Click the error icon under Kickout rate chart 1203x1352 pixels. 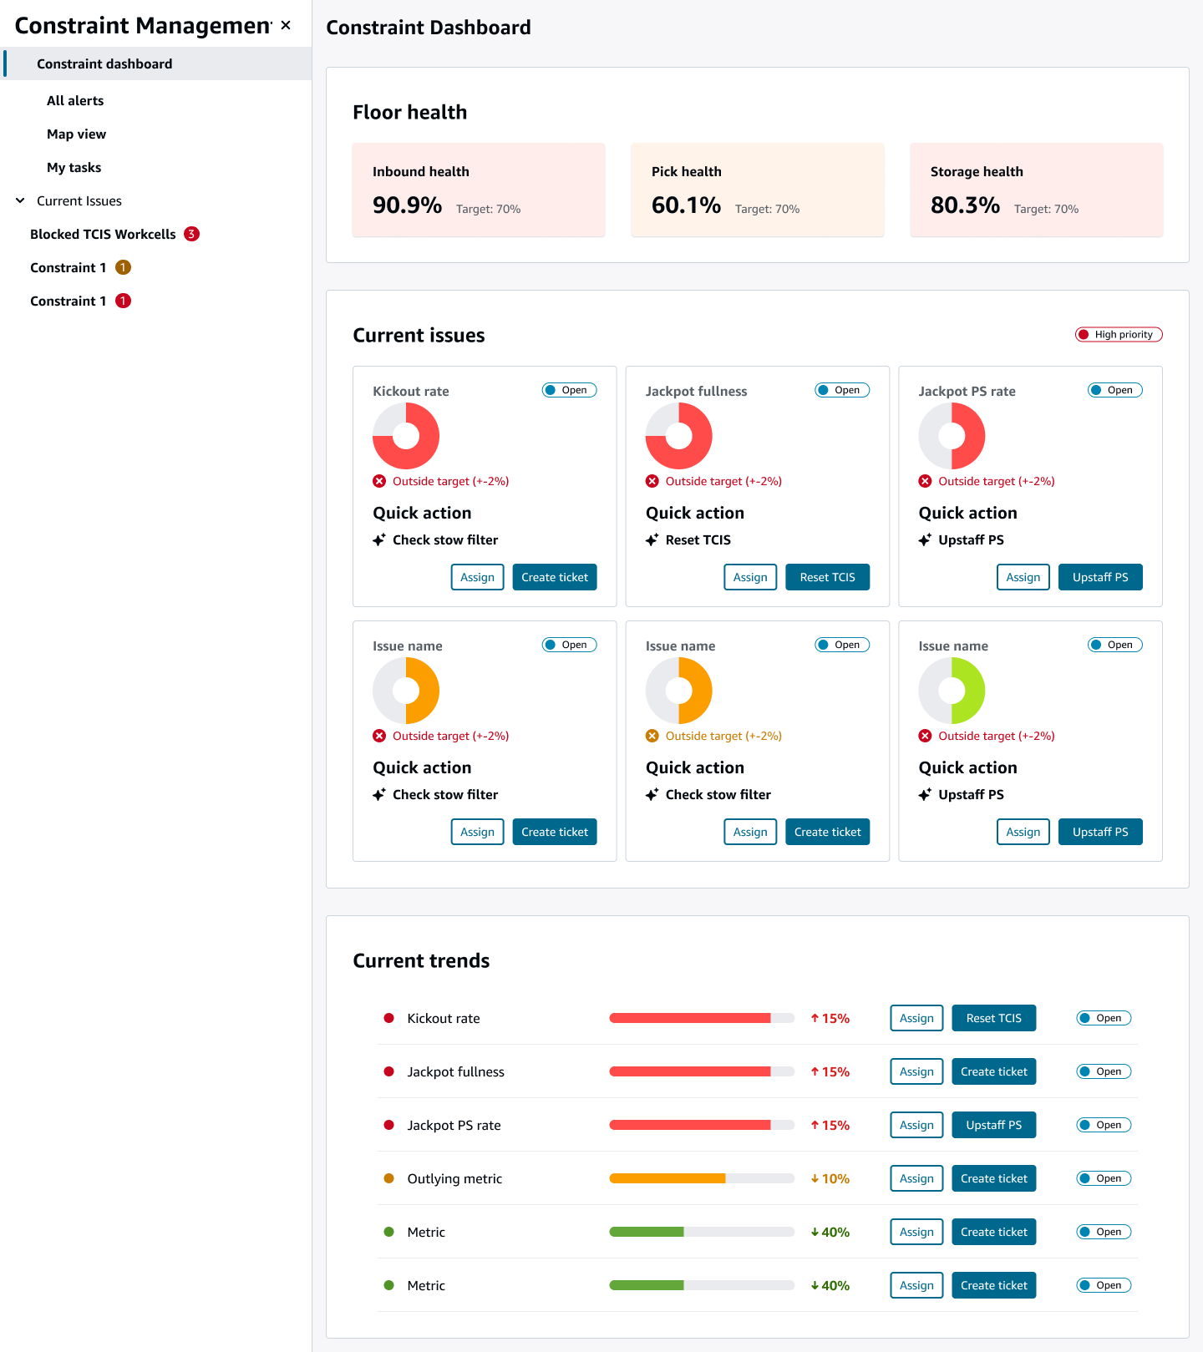click(379, 481)
